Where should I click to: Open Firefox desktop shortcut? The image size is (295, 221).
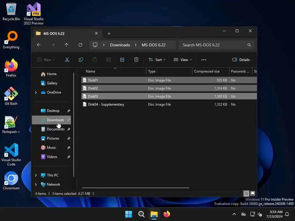[11, 68]
